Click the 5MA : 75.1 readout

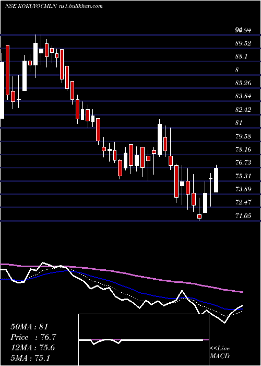pyautogui.click(x=30, y=358)
